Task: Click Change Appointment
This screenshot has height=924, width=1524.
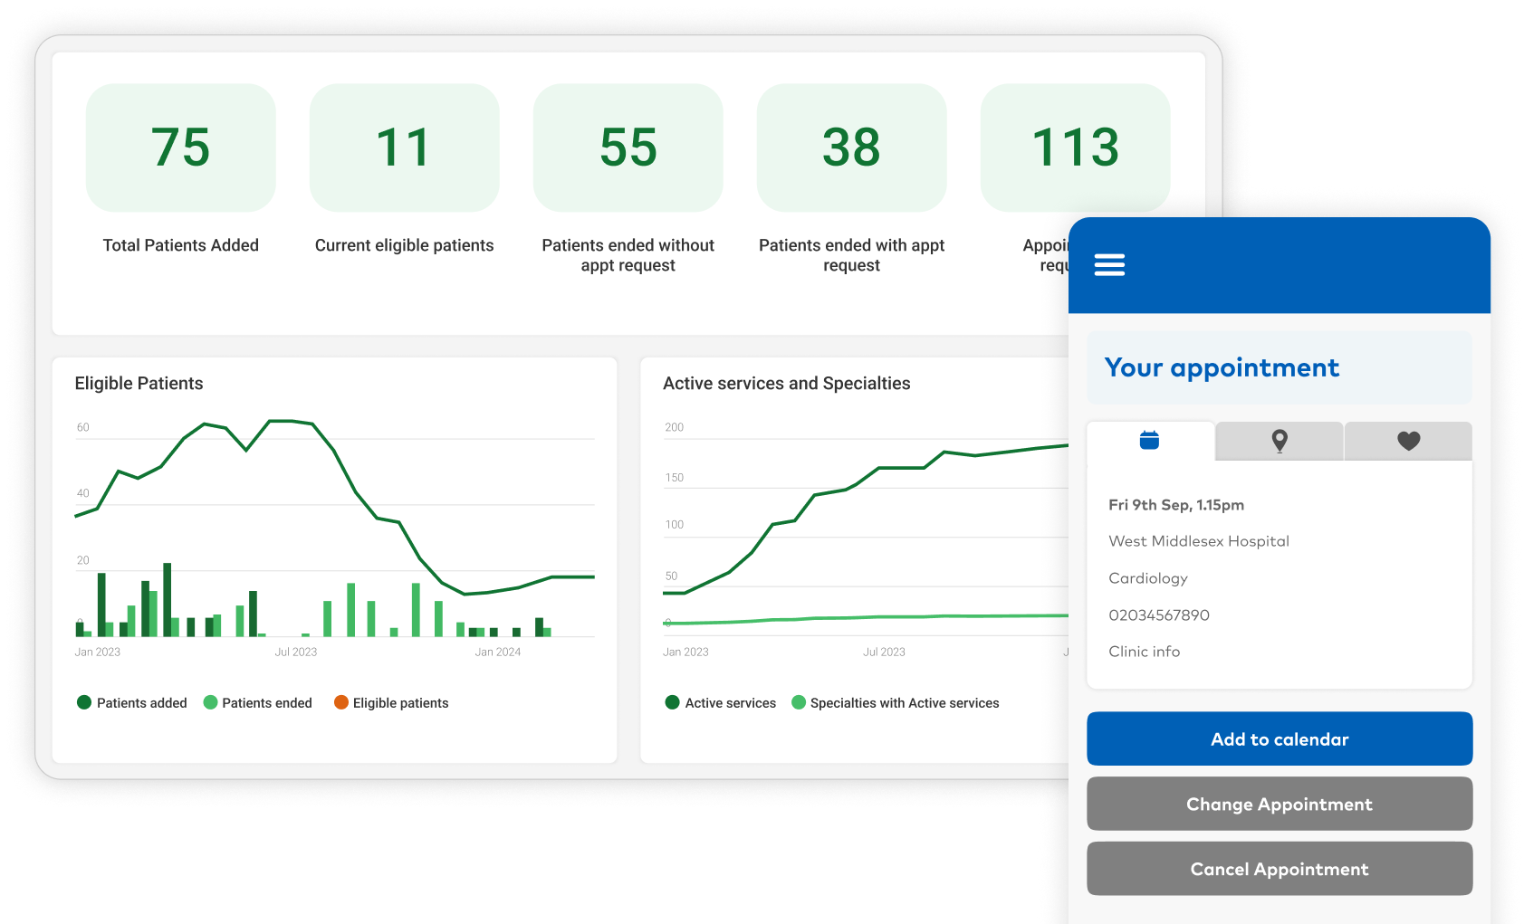Action: pyautogui.click(x=1279, y=804)
